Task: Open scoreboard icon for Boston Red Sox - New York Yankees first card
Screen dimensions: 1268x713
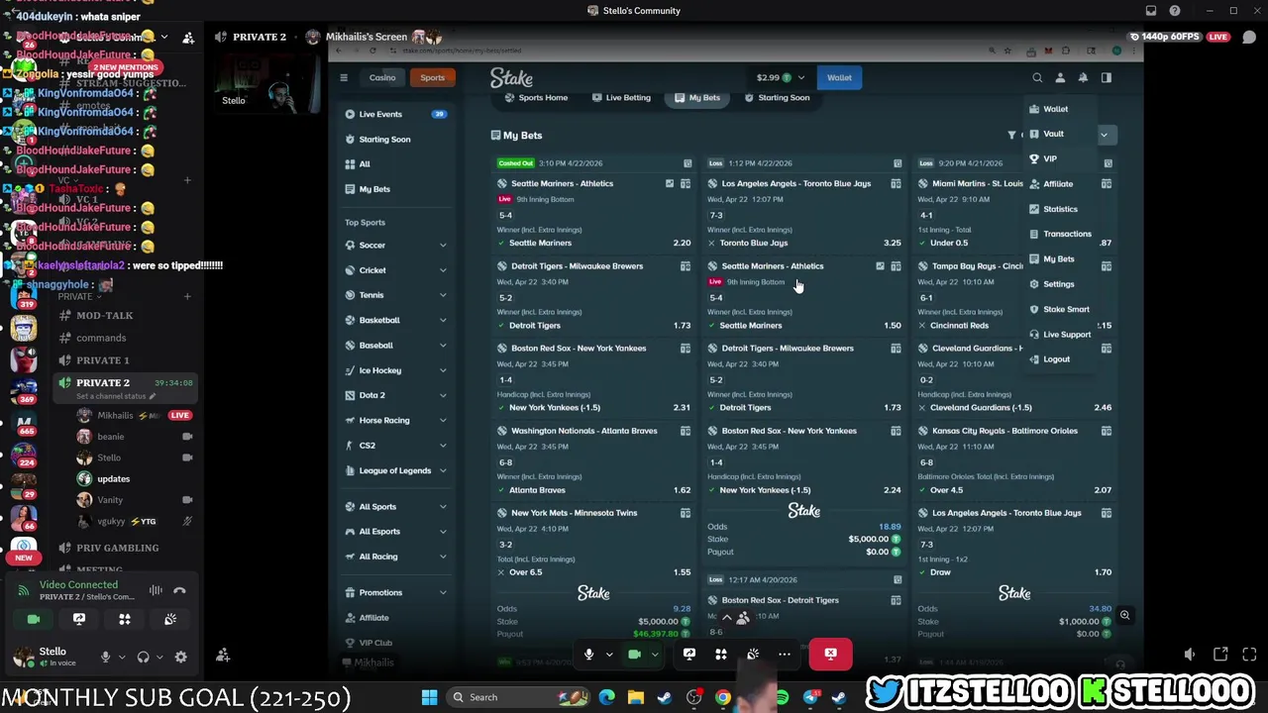Action: [686, 349]
